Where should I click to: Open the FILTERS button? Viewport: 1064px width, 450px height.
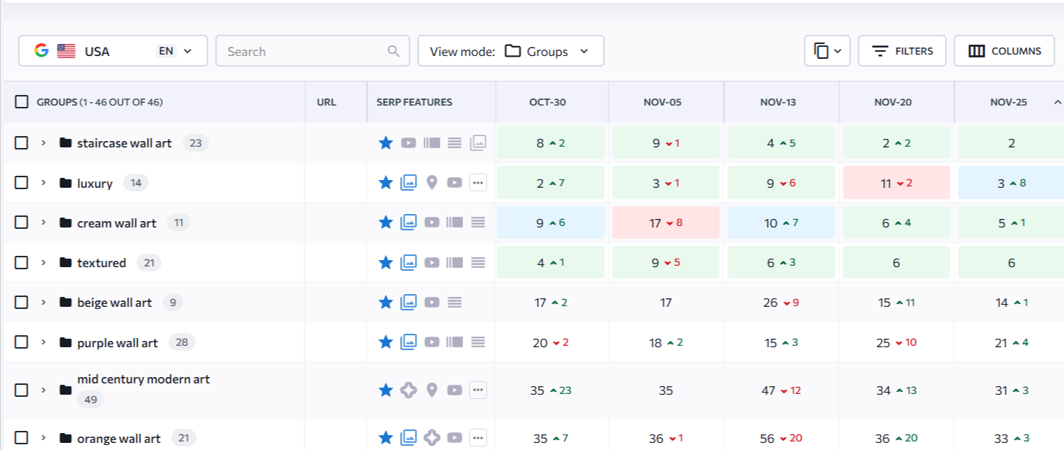[902, 51]
